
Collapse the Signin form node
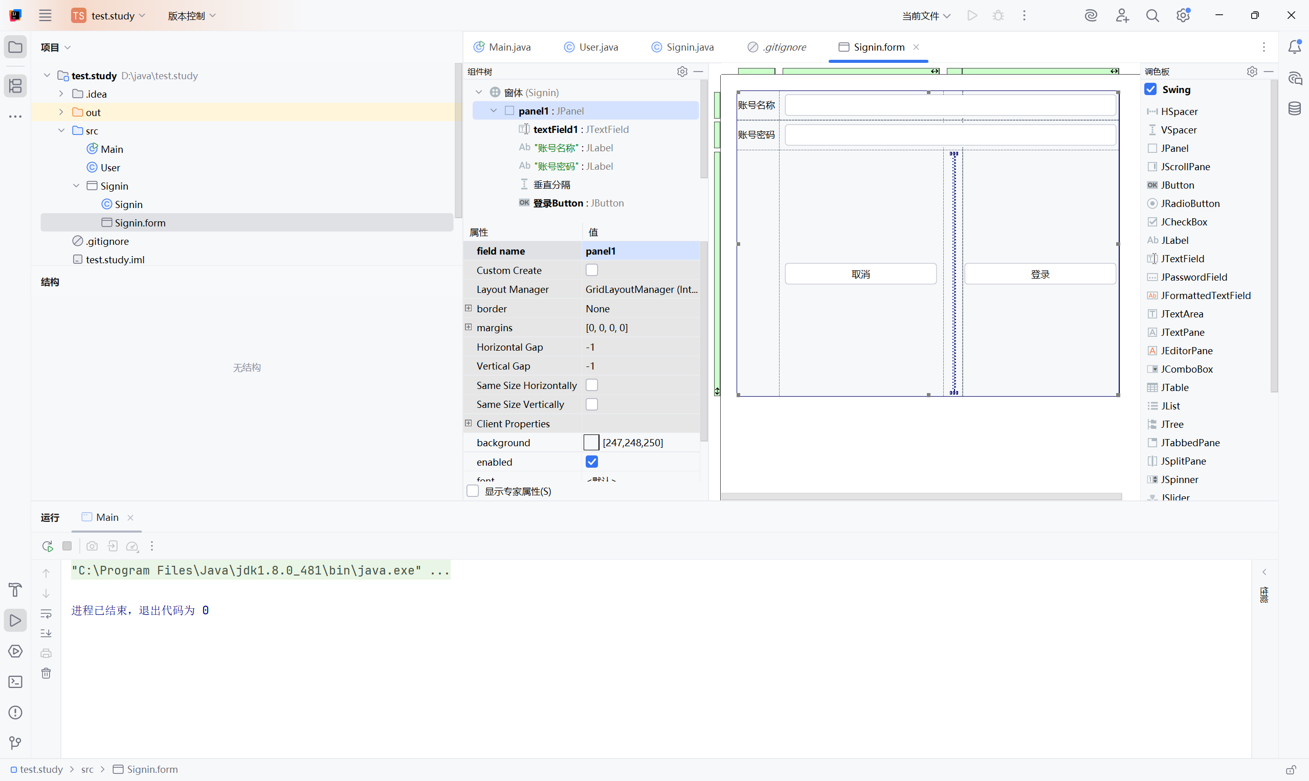click(x=76, y=186)
